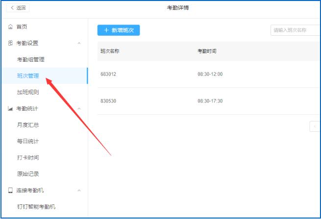Click the 考勤详情 page title

pos(178,8)
